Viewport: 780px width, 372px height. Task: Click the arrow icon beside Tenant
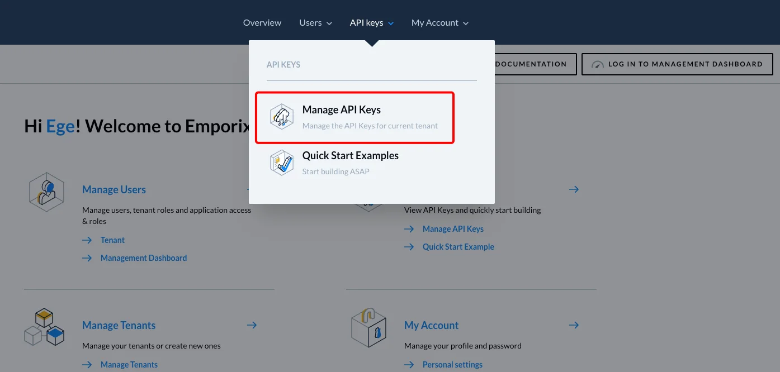click(x=87, y=240)
